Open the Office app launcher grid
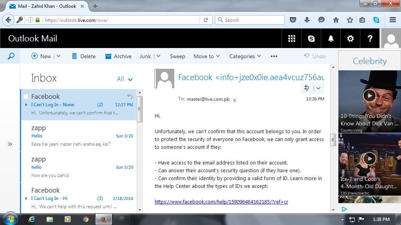 pyautogui.click(x=291, y=39)
